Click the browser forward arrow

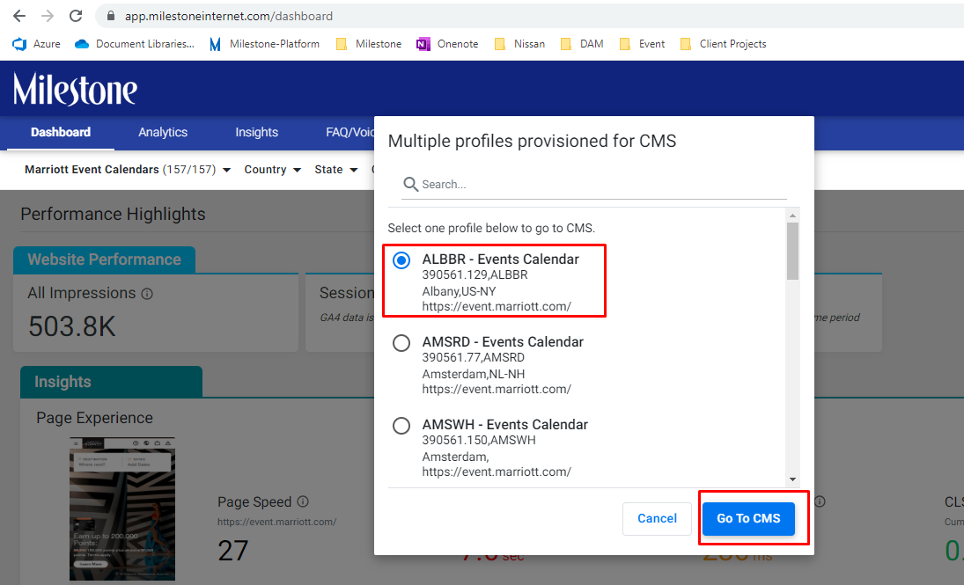(x=48, y=16)
